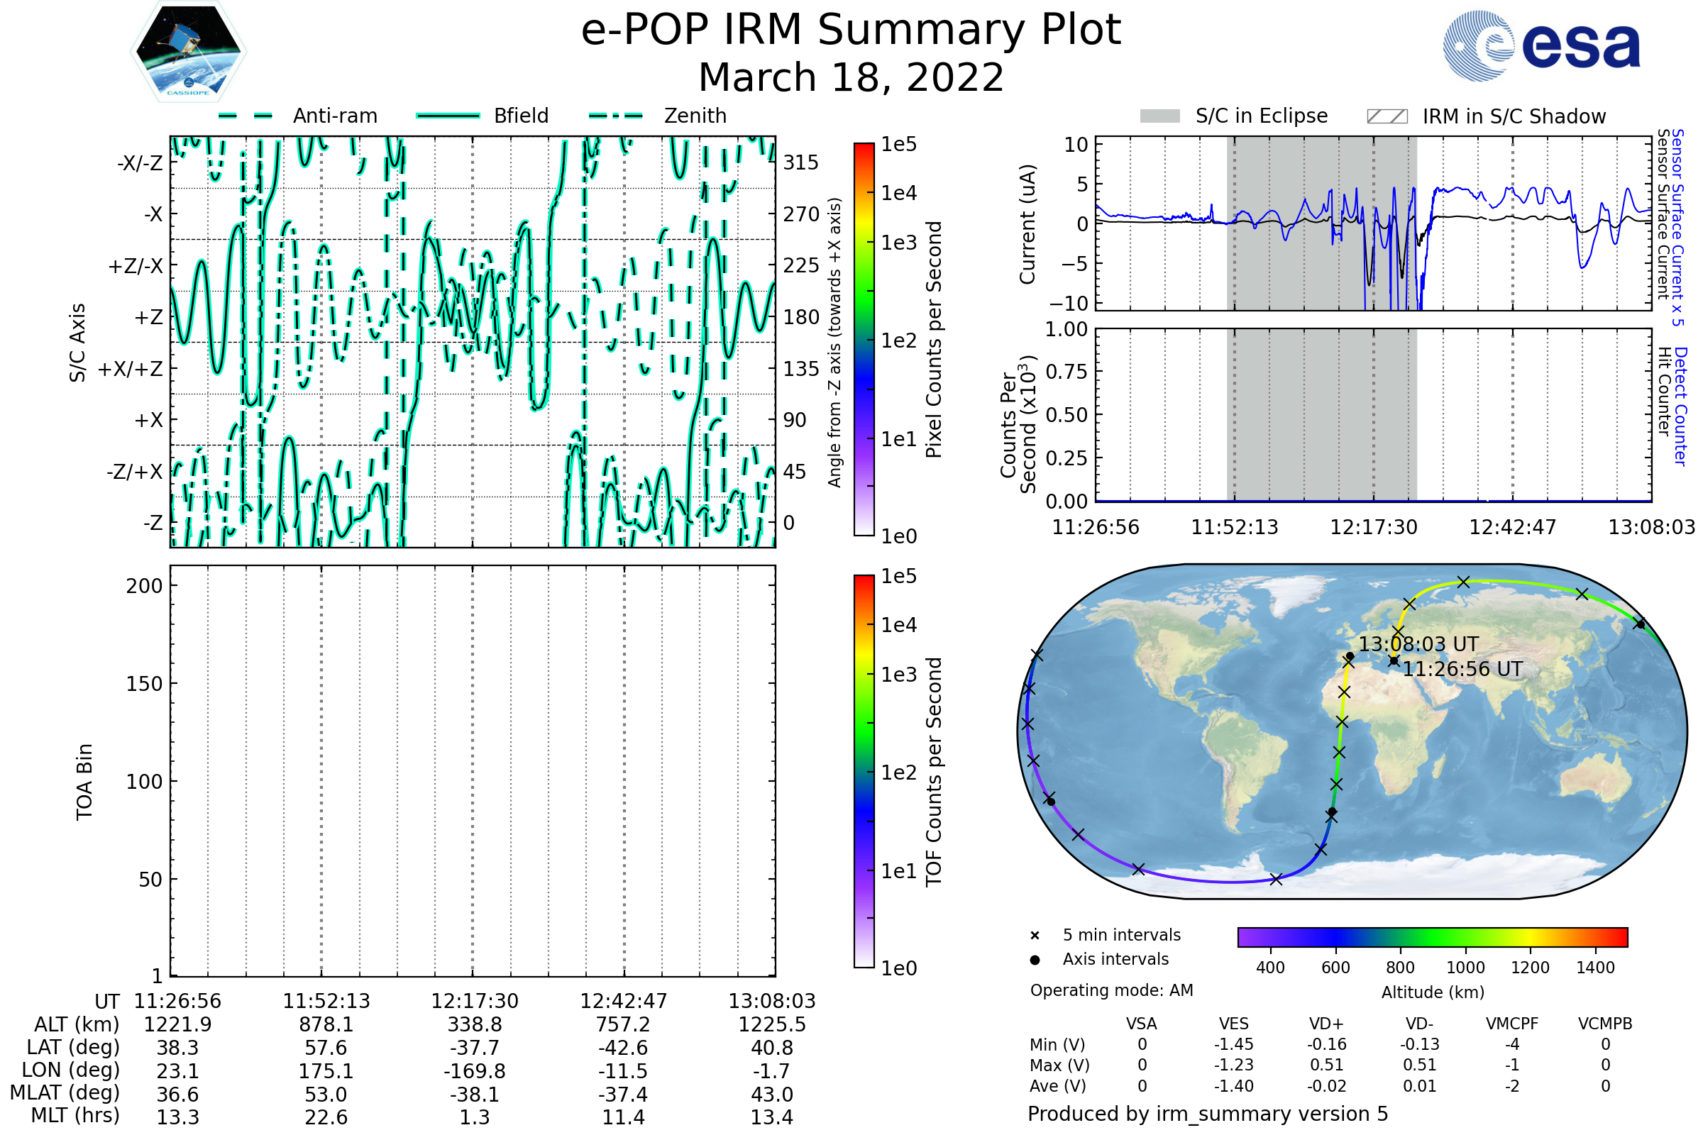Click the Zenith dash-dot legend line
This screenshot has height=1135, width=1703.
[x=616, y=116]
